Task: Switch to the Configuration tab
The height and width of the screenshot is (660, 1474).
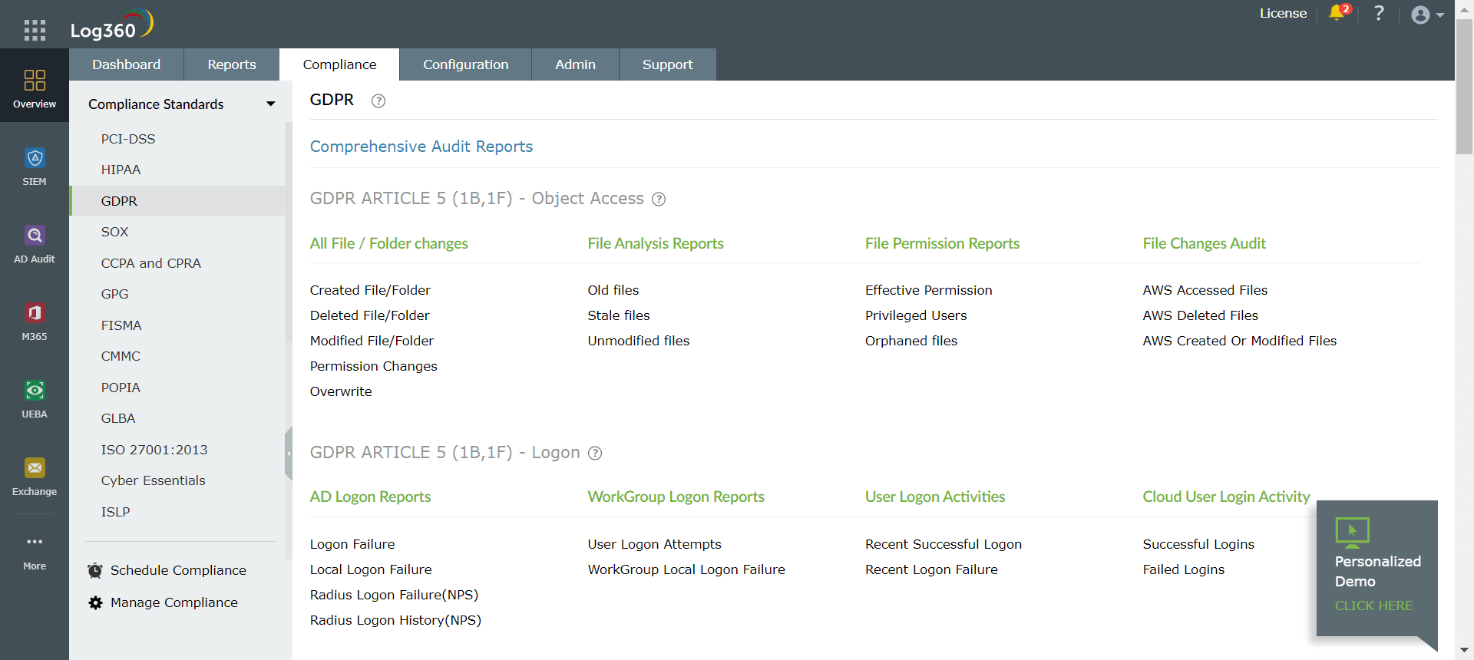Action: point(465,64)
